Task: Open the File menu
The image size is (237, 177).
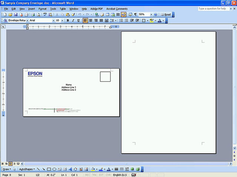Action: point(6,9)
